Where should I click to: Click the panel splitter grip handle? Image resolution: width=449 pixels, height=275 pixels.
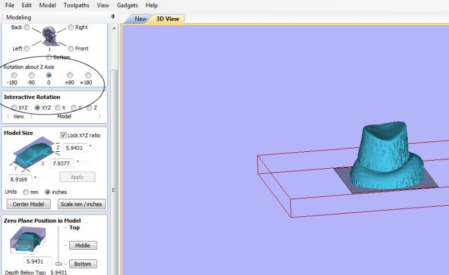114,190
